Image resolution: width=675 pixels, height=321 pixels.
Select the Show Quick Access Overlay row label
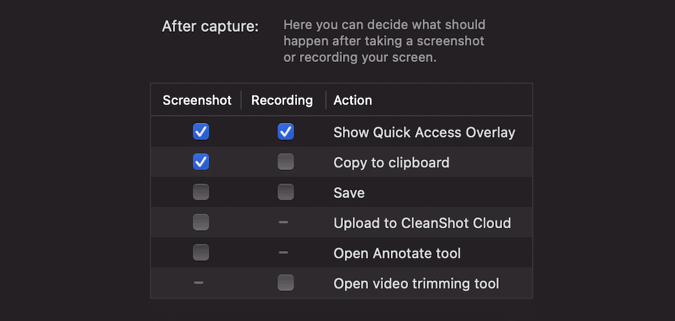tap(424, 133)
